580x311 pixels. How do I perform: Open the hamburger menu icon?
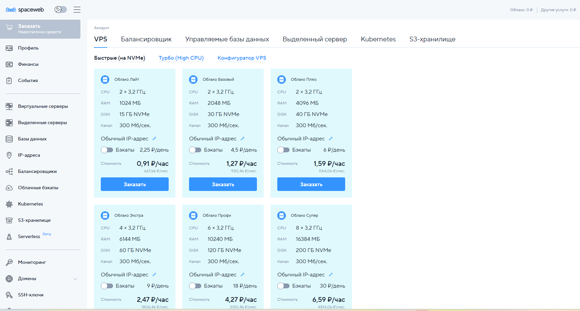77,9
